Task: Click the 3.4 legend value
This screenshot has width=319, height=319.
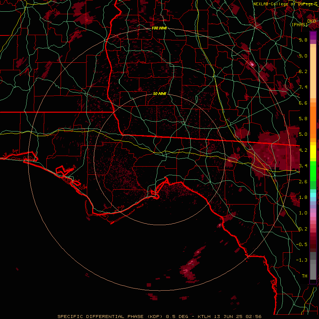Action: (x=303, y=166)
